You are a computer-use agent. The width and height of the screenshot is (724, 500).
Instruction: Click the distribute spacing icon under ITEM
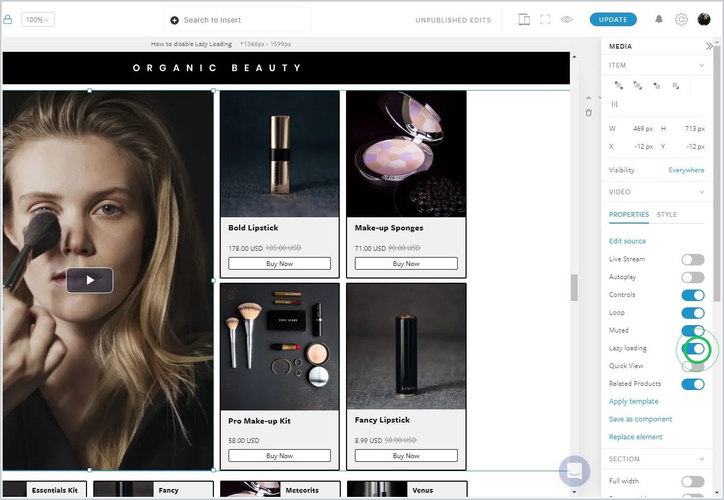pos(615,104)
